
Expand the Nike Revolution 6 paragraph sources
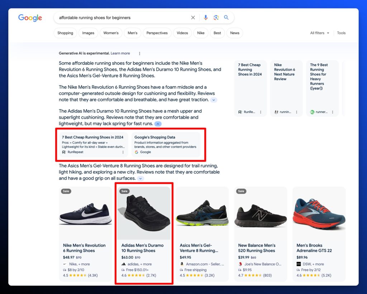(214, 100)
